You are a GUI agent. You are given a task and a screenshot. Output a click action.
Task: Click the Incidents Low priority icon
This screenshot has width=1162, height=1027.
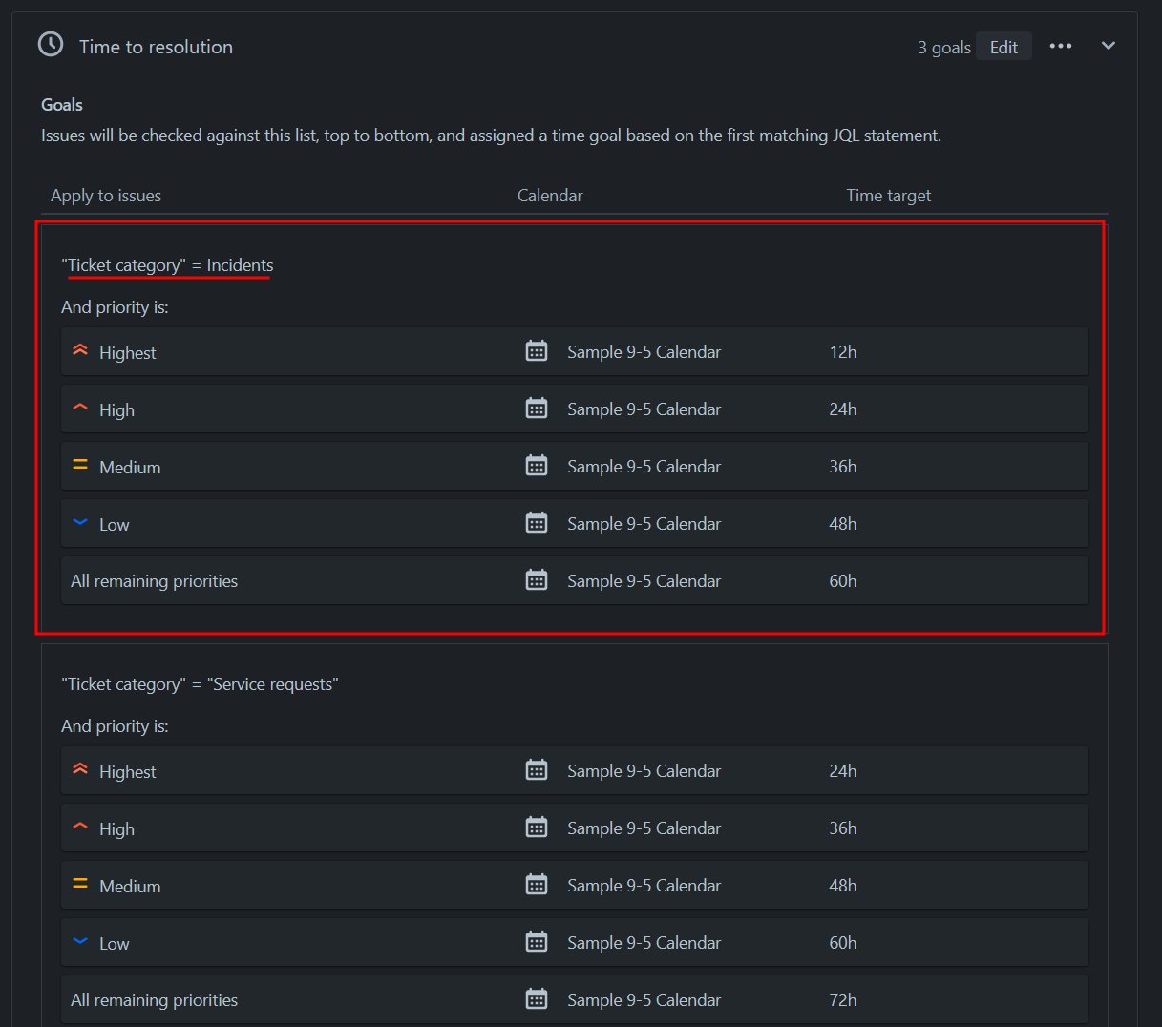coord(80,523)
